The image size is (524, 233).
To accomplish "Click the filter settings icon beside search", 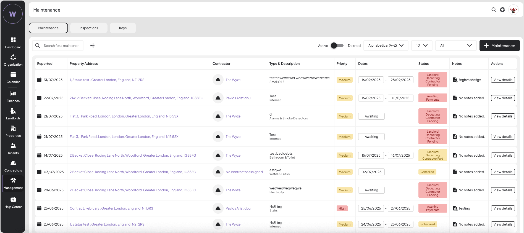I will (92, 45).
